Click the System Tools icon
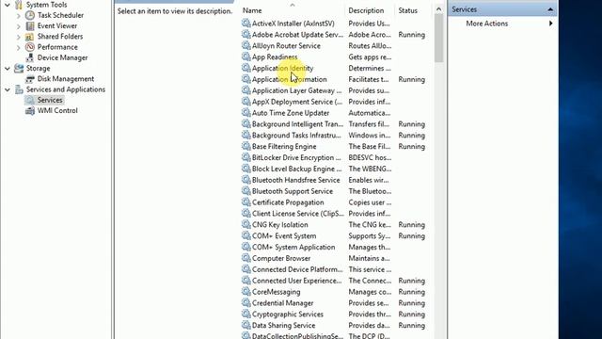 [19, 5]
